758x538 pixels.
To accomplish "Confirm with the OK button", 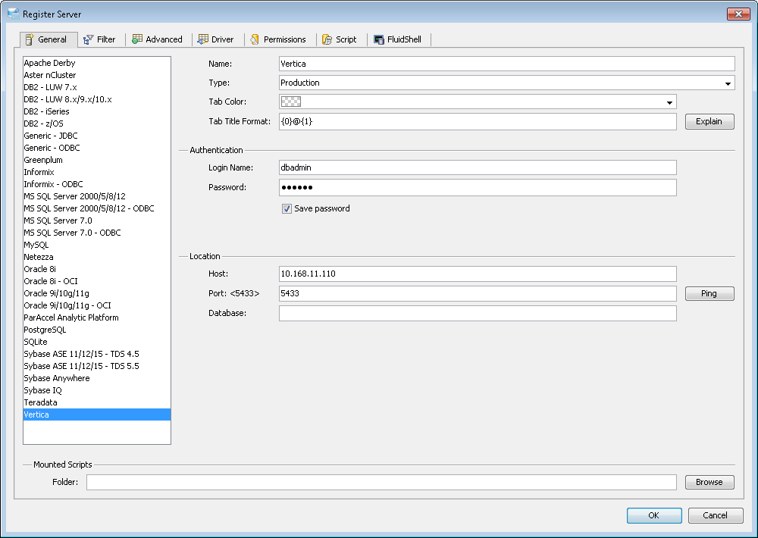I will (654, 515).
